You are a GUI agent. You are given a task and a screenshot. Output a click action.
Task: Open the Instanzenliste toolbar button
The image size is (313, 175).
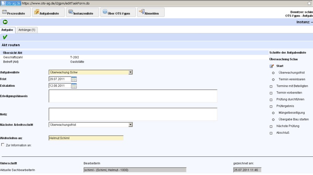pos(81,12)
